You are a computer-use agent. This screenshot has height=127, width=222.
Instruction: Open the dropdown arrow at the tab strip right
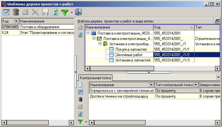218,77
